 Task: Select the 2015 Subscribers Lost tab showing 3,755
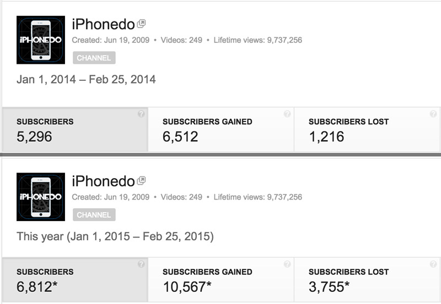point(367,280)
